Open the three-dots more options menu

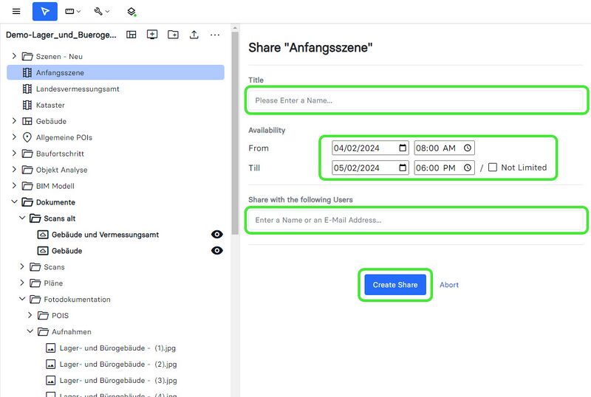tap(215, 35)
